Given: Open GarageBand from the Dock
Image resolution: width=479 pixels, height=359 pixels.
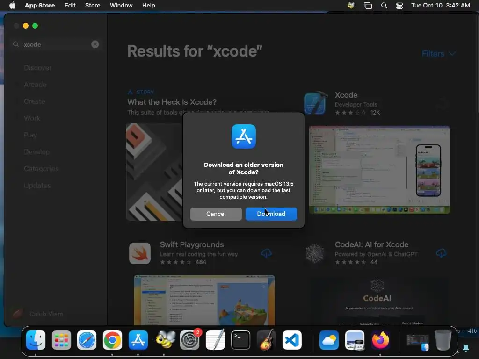Looking at the screenshot, I should pyautogui.click(x=266, y=339).
